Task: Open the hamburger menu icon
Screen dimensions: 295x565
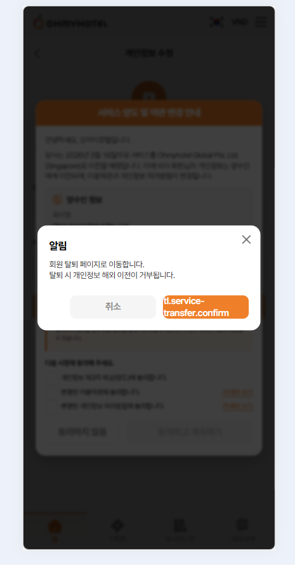Action: click(x=261, y=22)
